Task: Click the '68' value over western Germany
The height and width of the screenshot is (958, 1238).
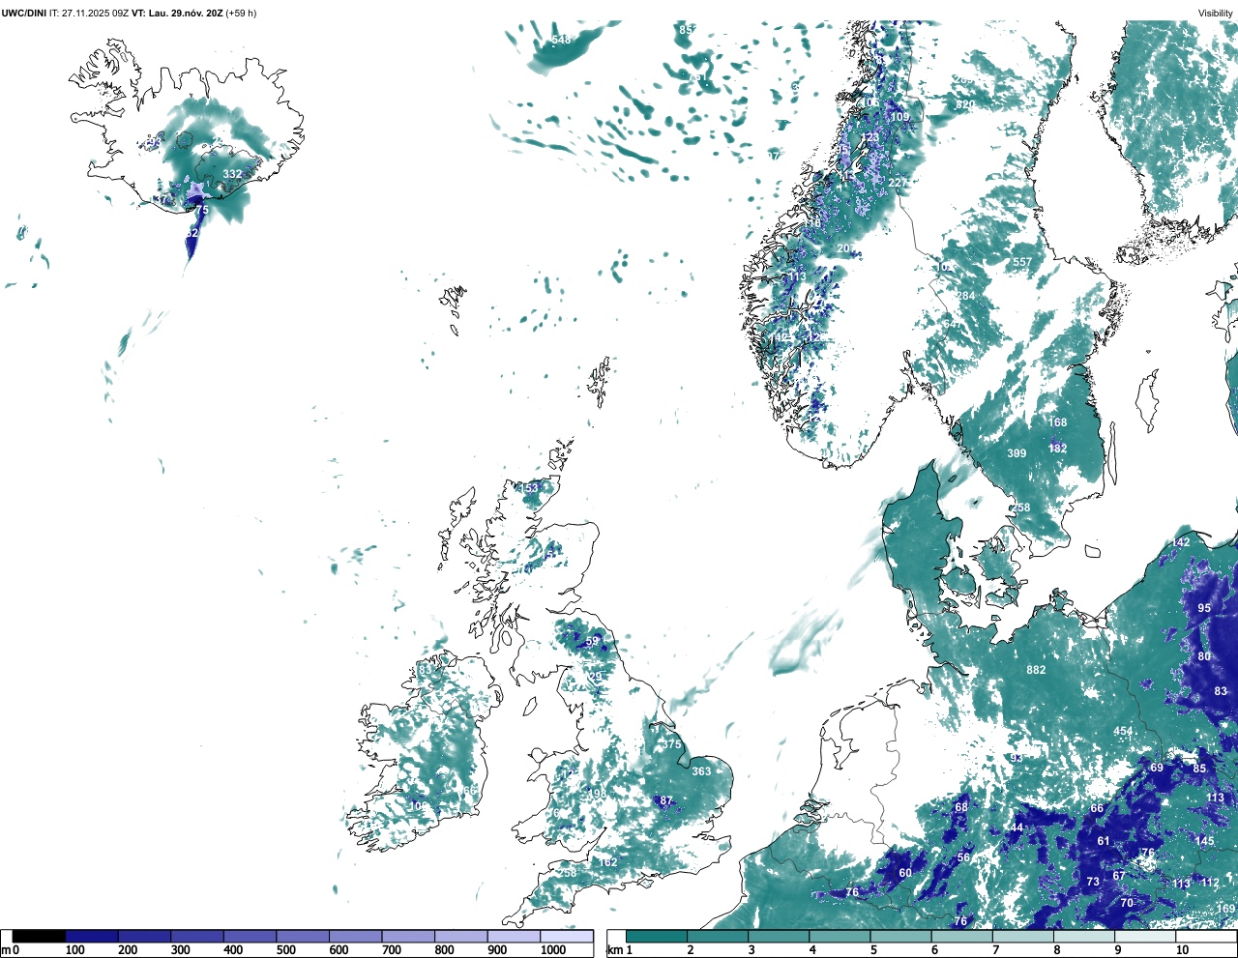Action: [x=961, y=807]
